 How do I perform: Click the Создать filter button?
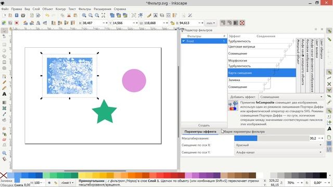[x=204, y=125]
